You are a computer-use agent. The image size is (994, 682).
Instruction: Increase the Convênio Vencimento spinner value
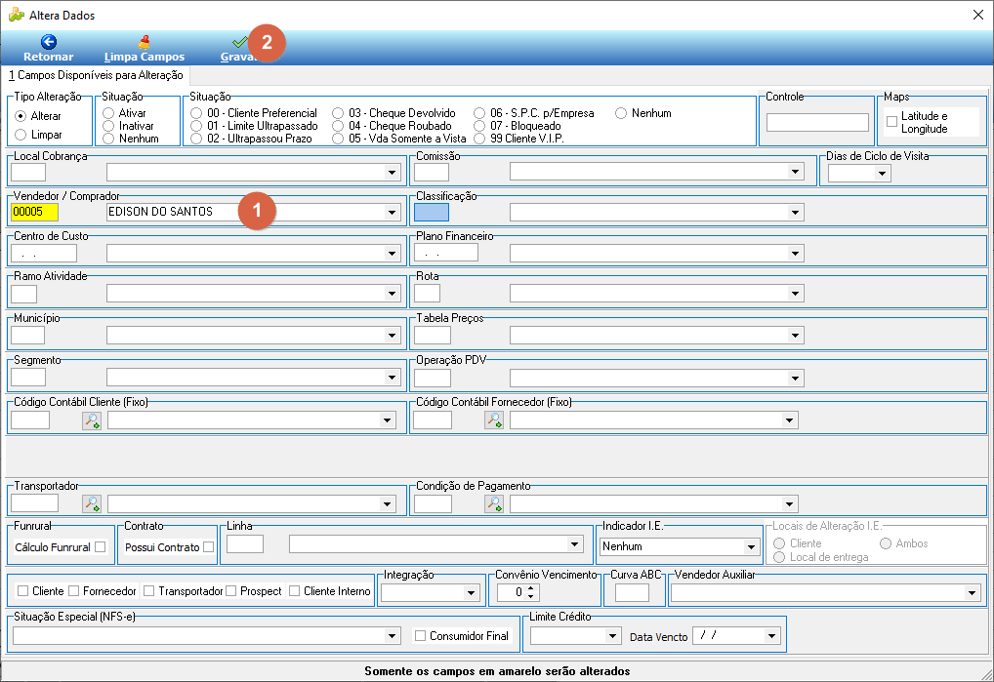point(532,588)
